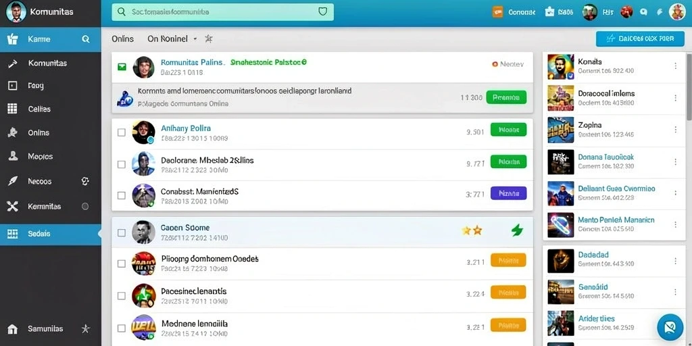The image size is (692, 346).
Task: Open the dropdown arrow after On Noninel
Action: pos(195,39)
